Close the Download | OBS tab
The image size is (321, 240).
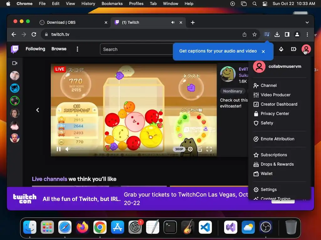tap(106, 22)
